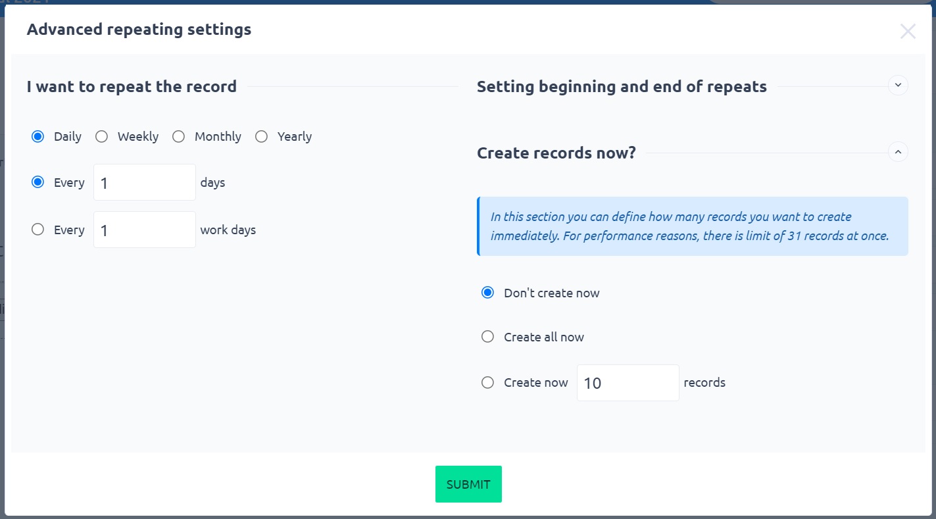This screenshot has width=936, height=519.
Task: Close the Advanced repeating settings dialog
Action: tap(908, 31)
